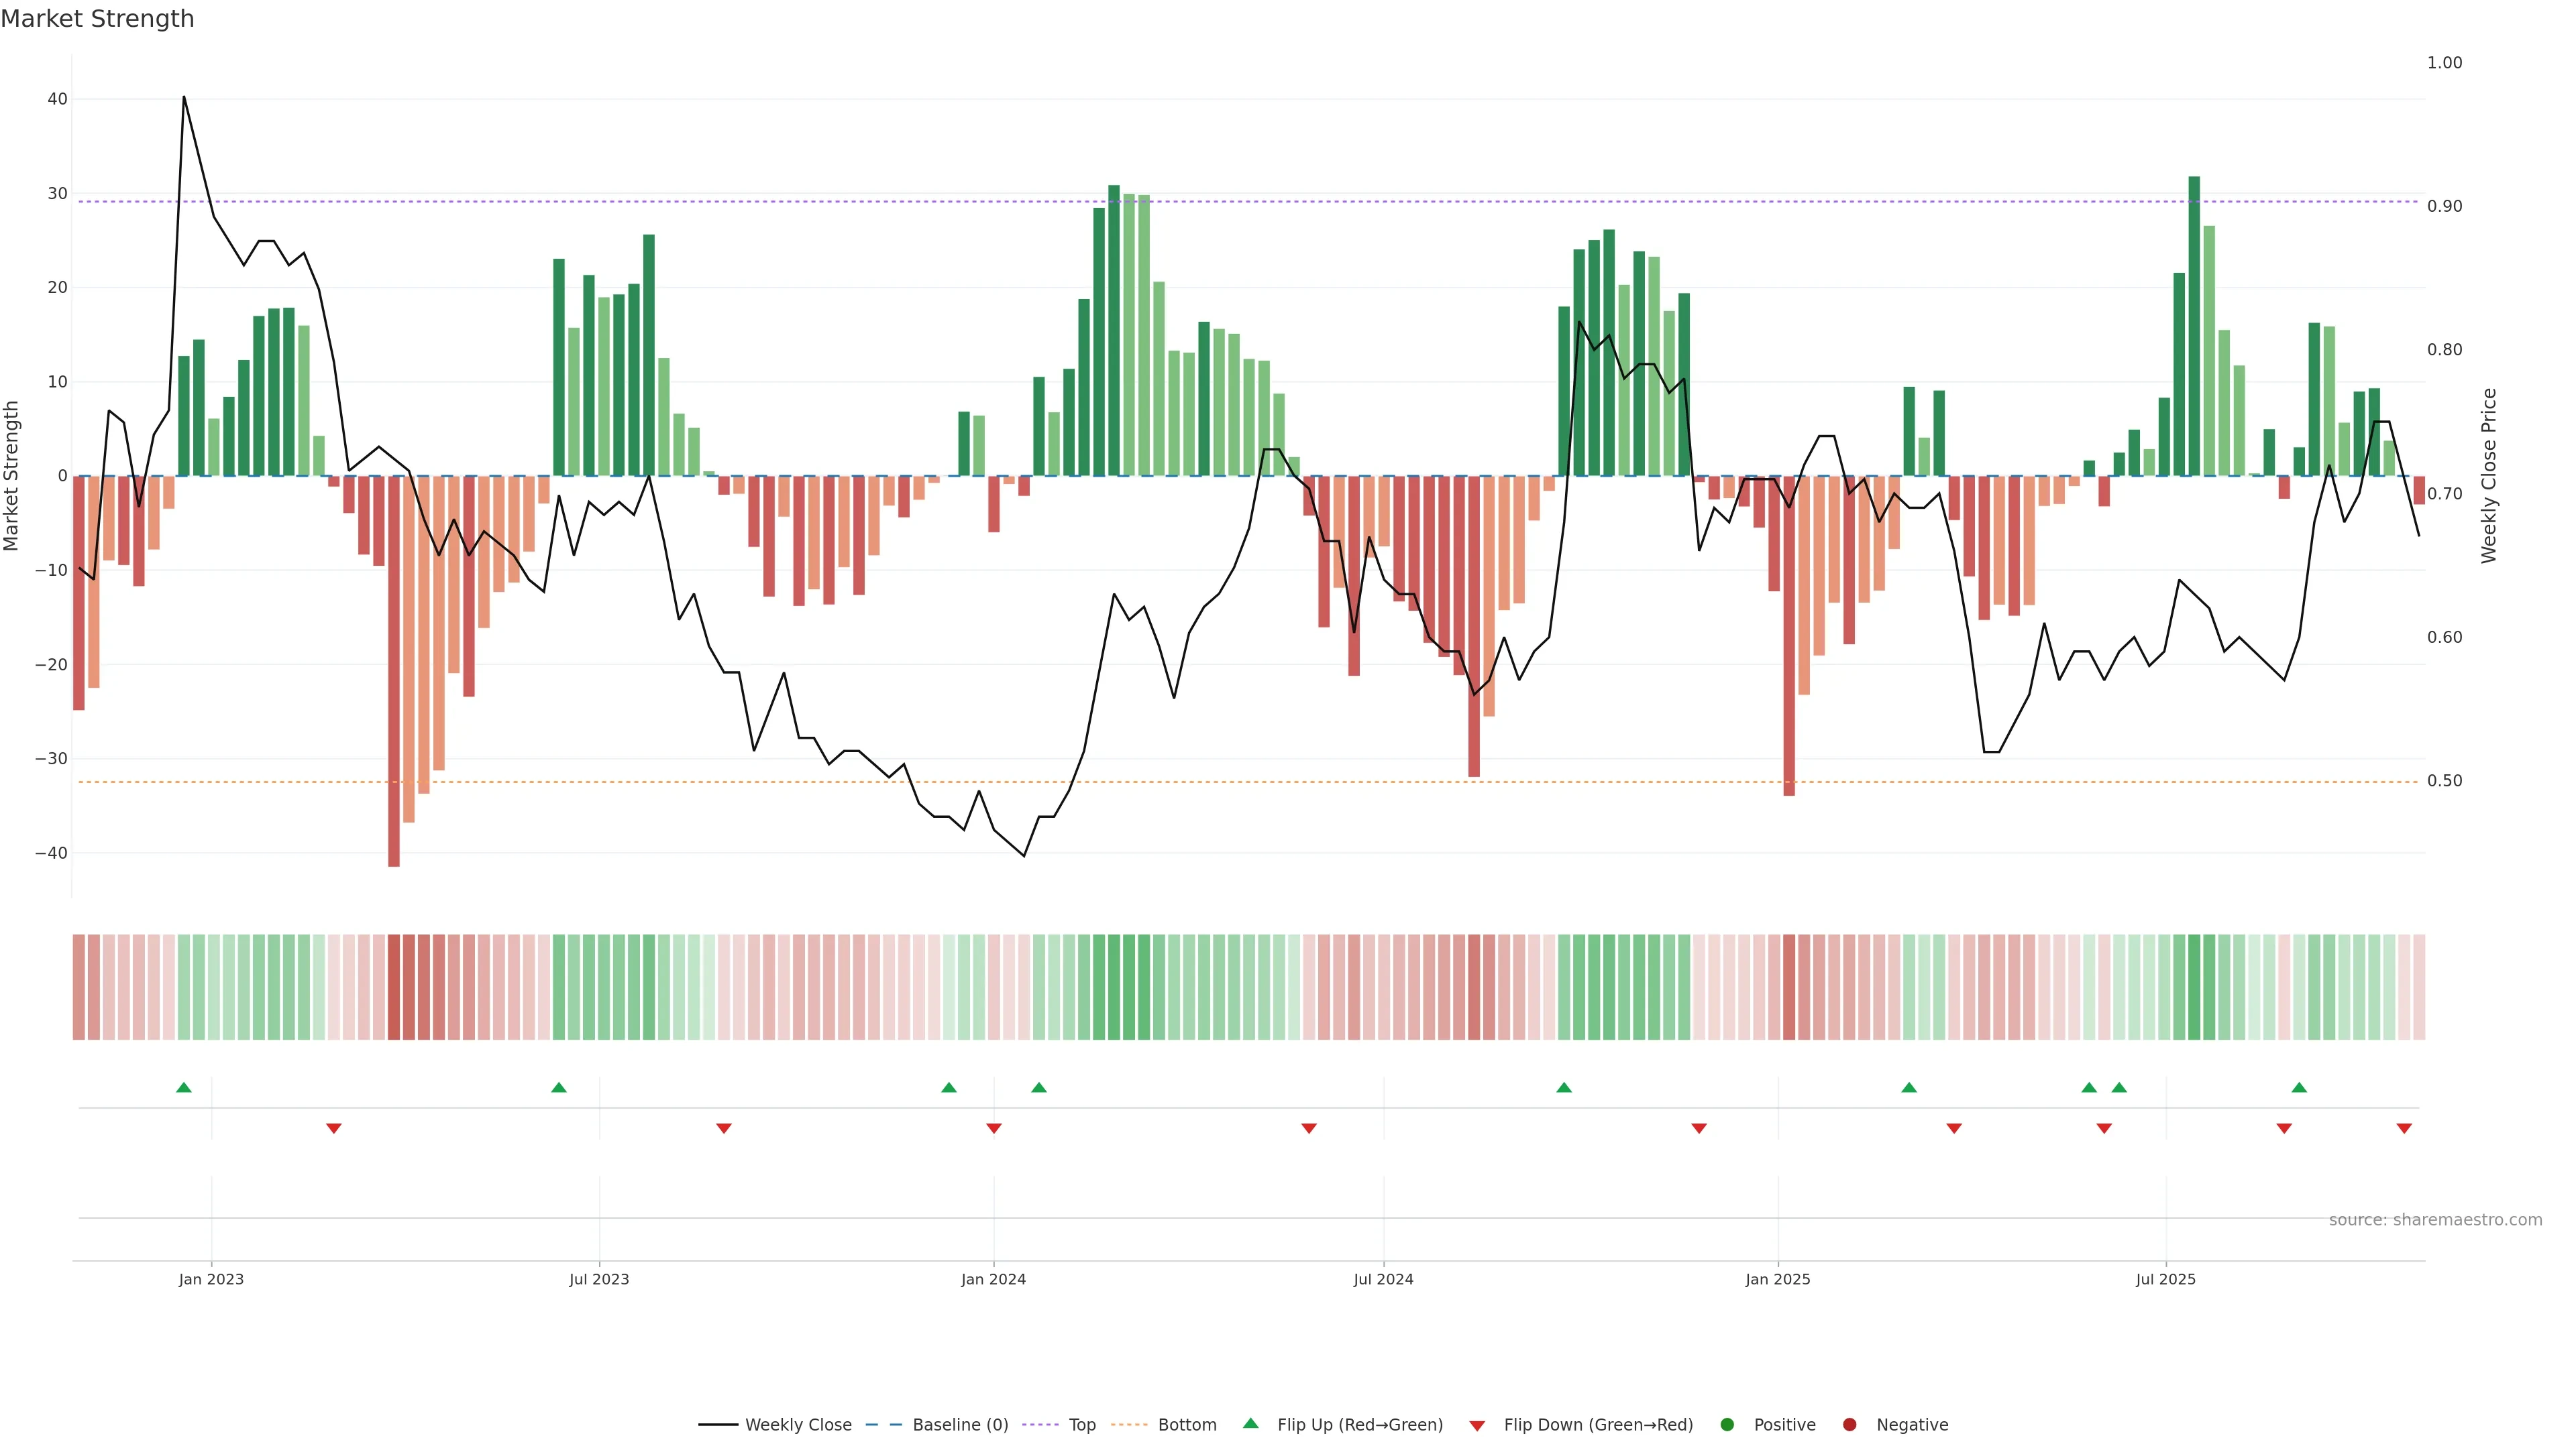Click the Market Strength chart title
Screen dimensions: 2576x1448
[x=97, y=19]
